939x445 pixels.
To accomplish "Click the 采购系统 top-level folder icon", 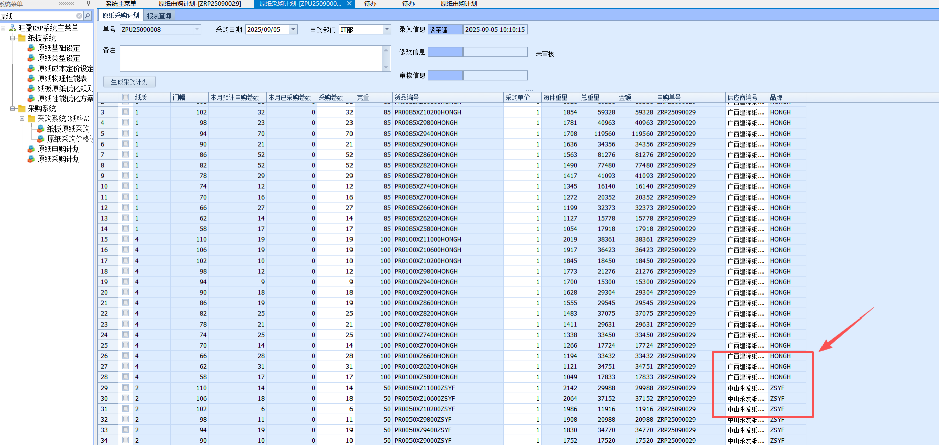I will point(22,108).
